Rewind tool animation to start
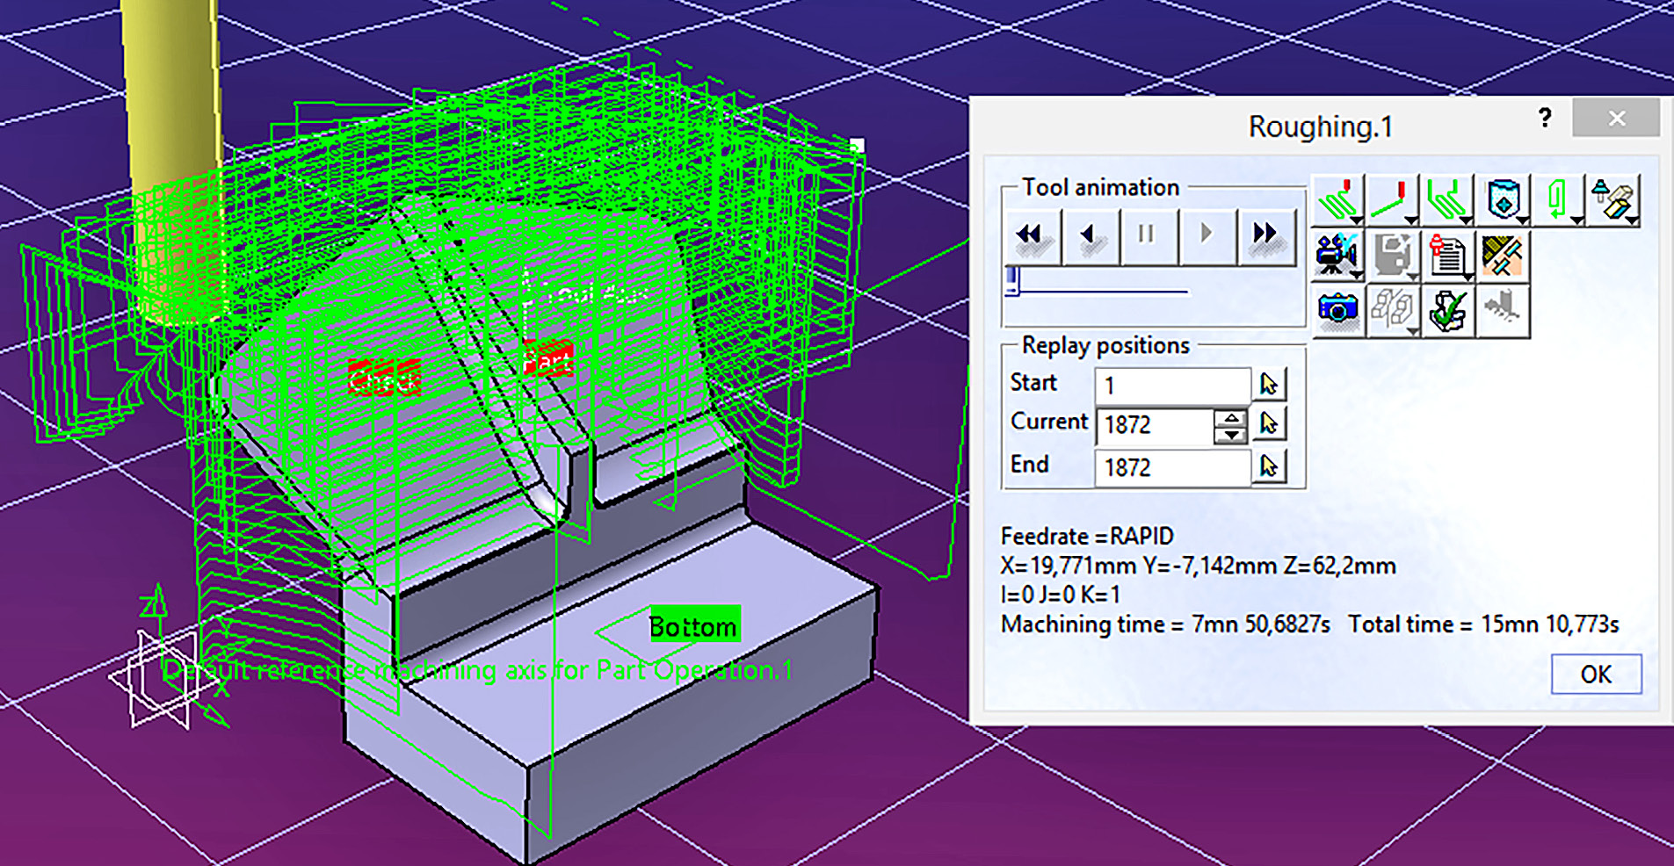 tap(1030, 235)
